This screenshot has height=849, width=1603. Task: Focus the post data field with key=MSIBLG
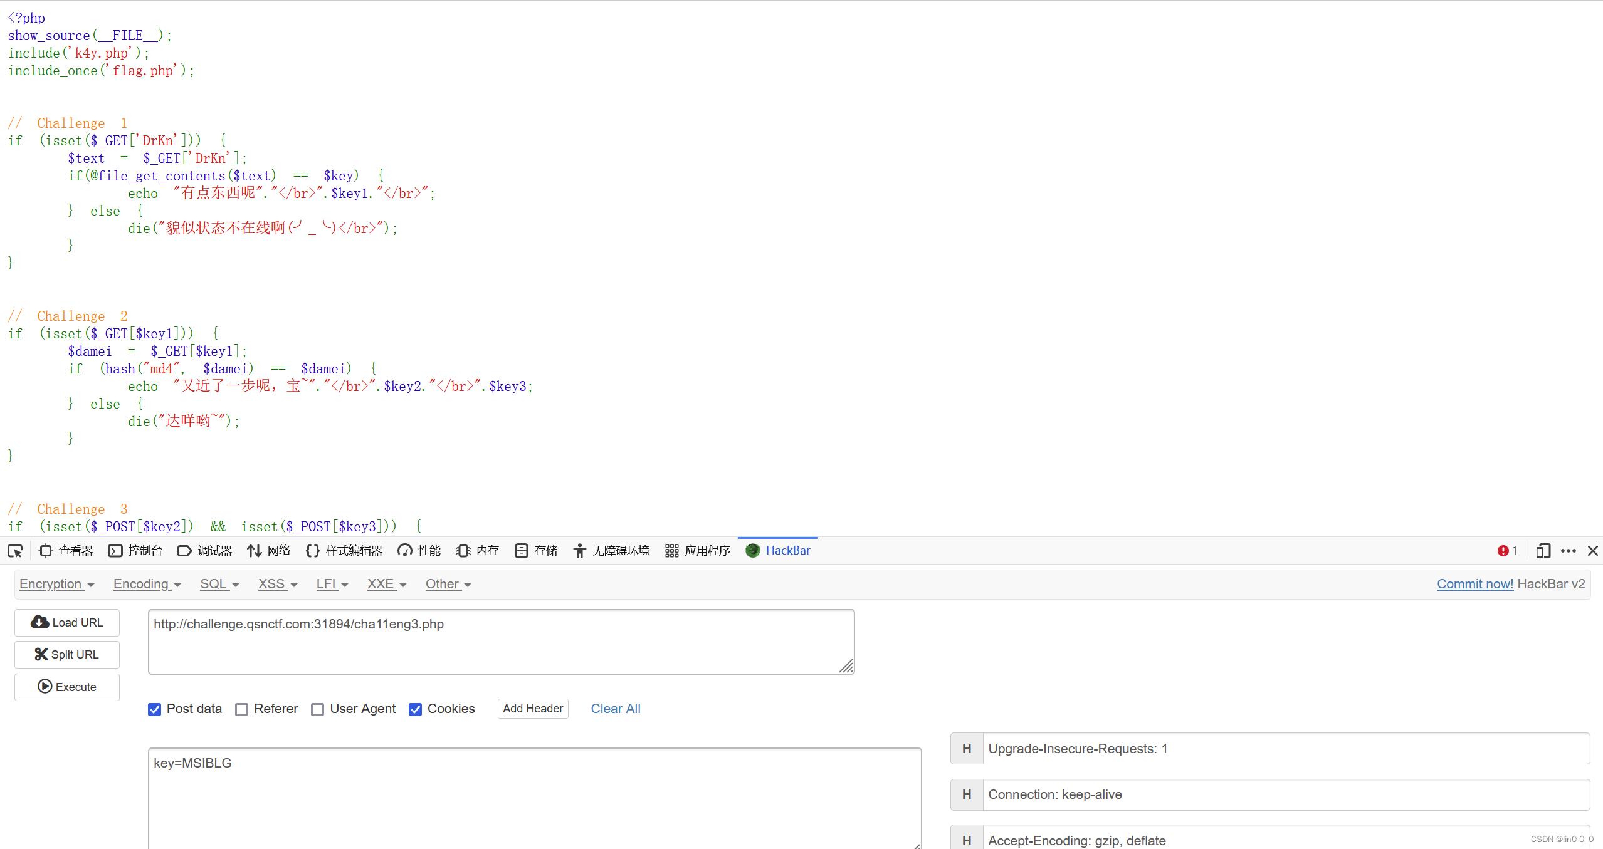pyautogui.click(x=535, y=798)
